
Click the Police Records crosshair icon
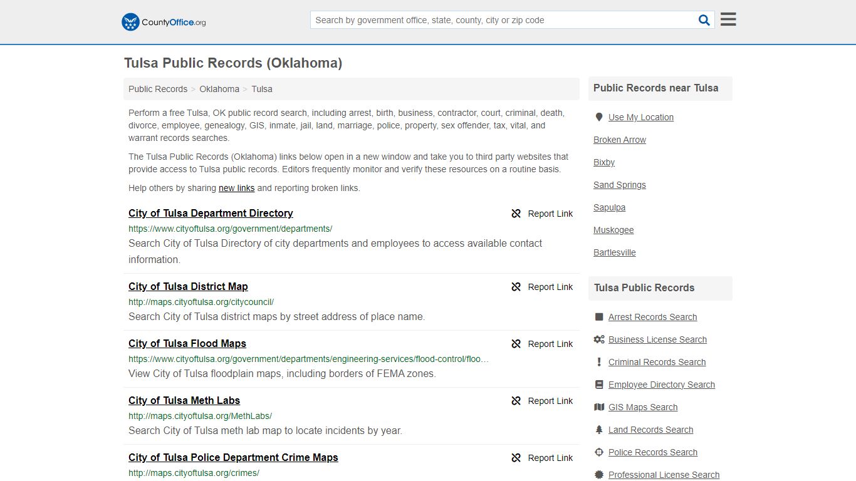(599, 452)
